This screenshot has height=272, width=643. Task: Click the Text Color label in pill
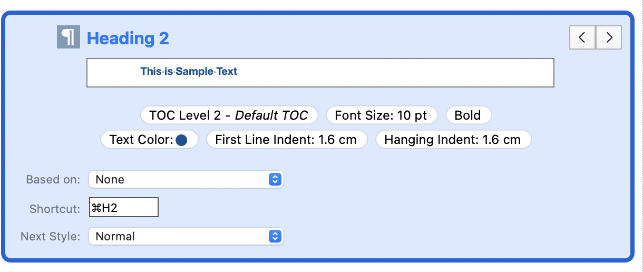pyautogui.click(x=141, y=140)
